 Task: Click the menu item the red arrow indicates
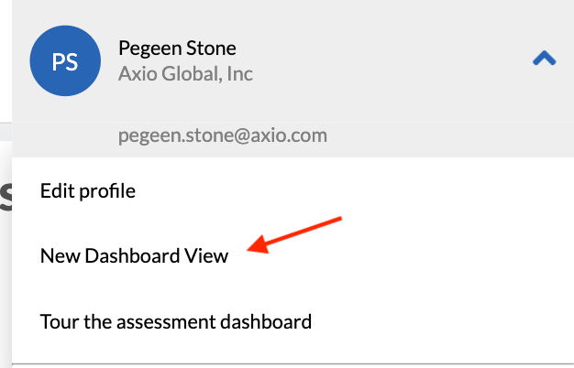tap(134, 256)
